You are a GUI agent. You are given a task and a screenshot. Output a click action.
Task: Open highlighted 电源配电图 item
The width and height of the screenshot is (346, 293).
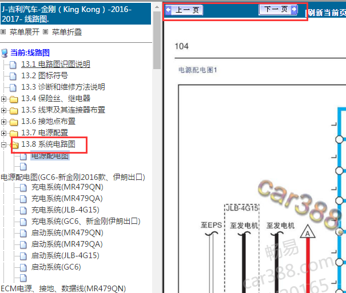point(50,156)
